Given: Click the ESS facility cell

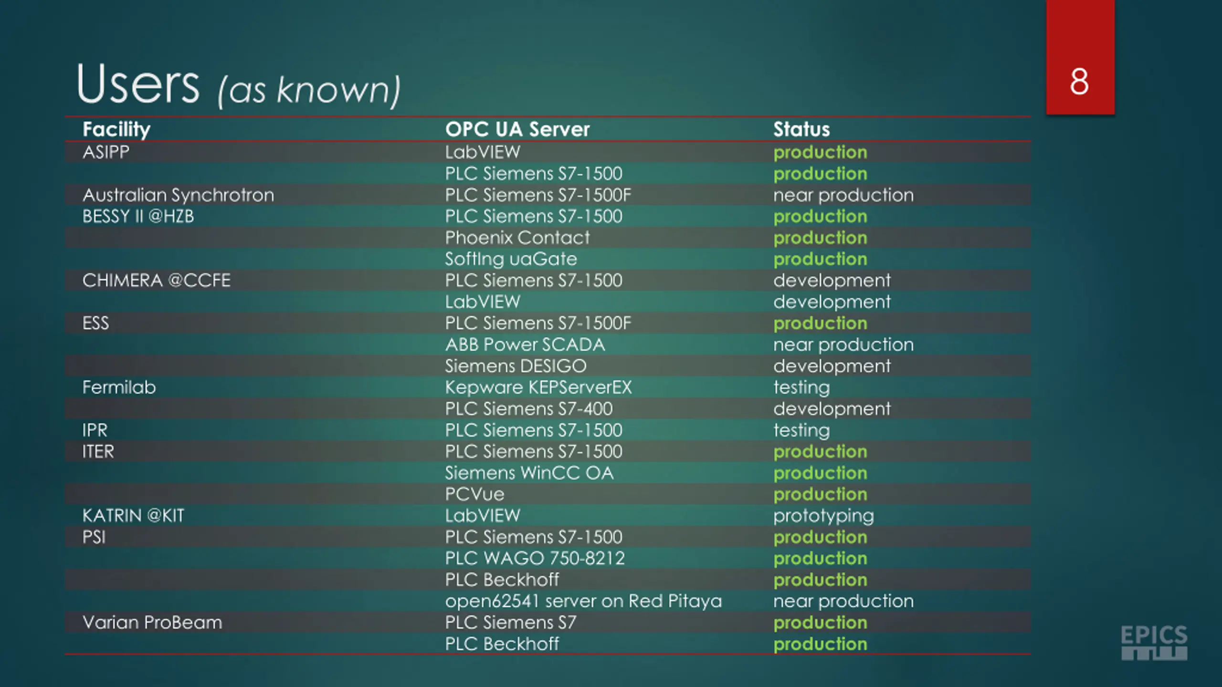Looking at the screenshot, I should click(95, 323).
